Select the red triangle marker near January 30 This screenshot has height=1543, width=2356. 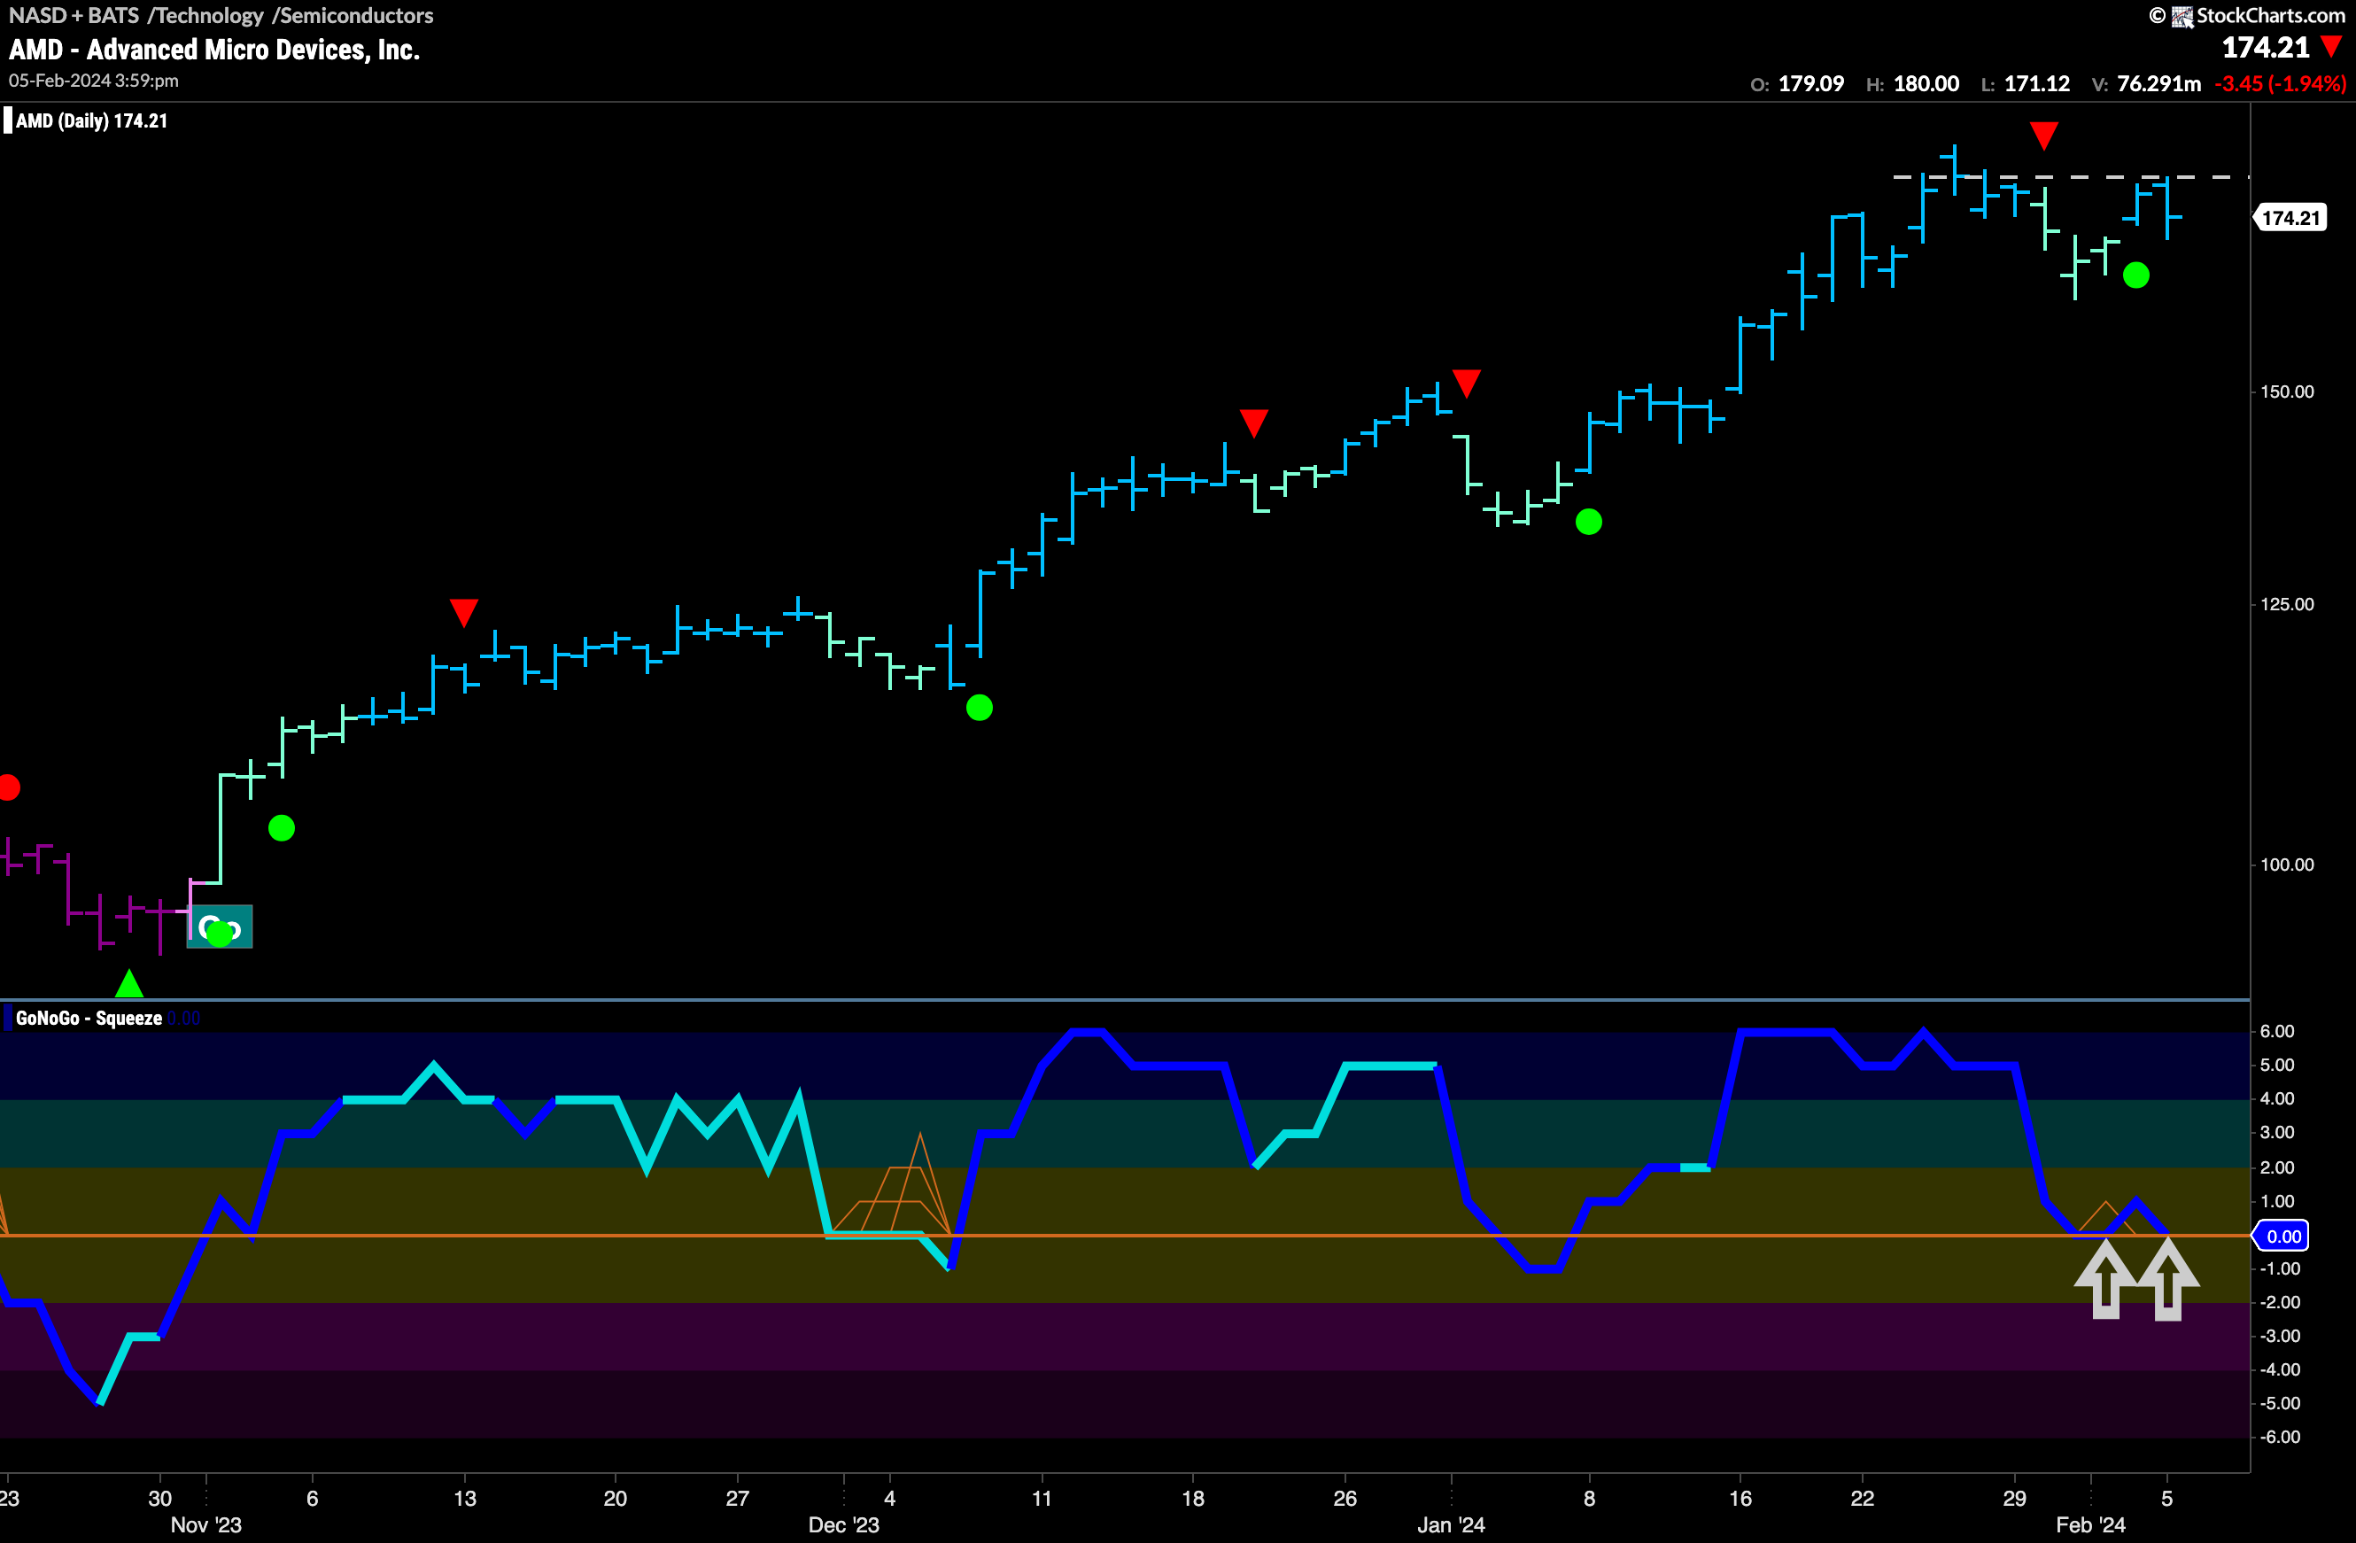[x=2043, y=136]
